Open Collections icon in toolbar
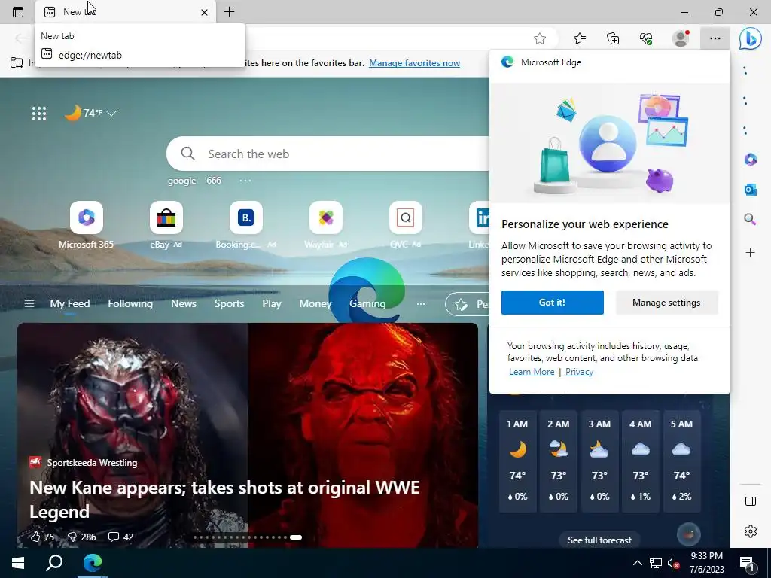 613,38
